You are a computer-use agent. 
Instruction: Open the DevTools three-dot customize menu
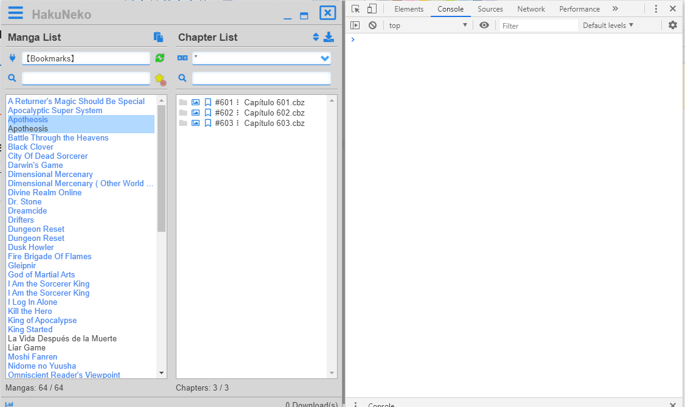[x=656, y=9]
